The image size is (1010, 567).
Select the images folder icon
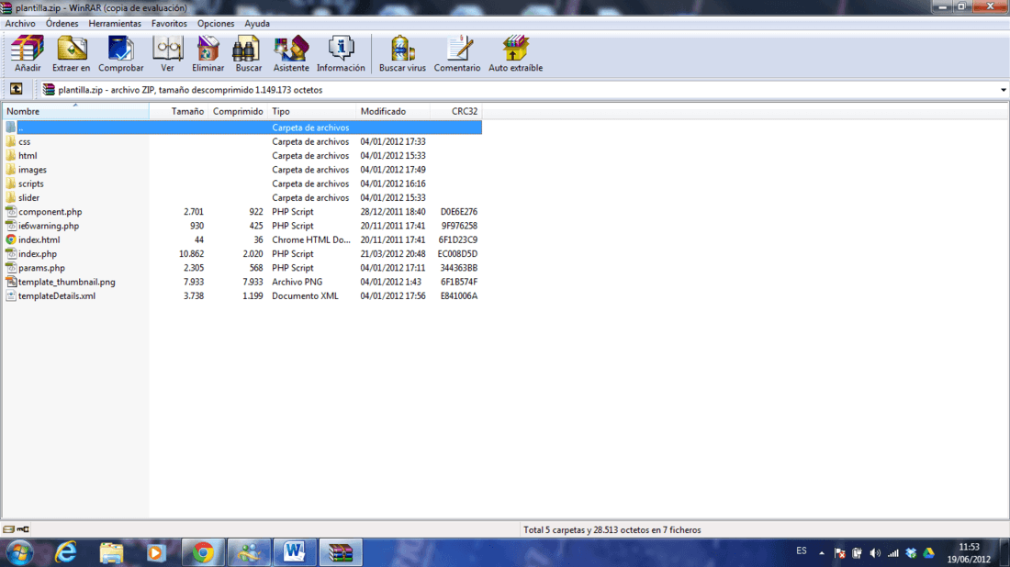[11, 170]
